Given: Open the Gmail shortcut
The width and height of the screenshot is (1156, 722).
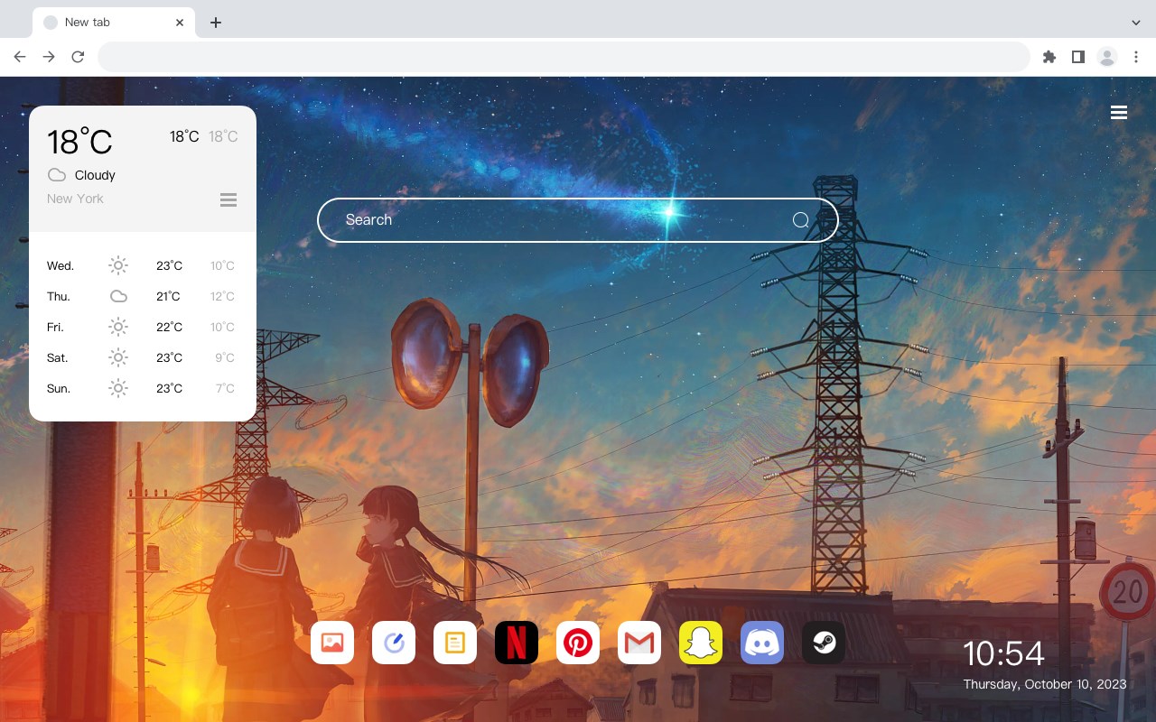Looking at the screenshot, I should pos(639,643).
